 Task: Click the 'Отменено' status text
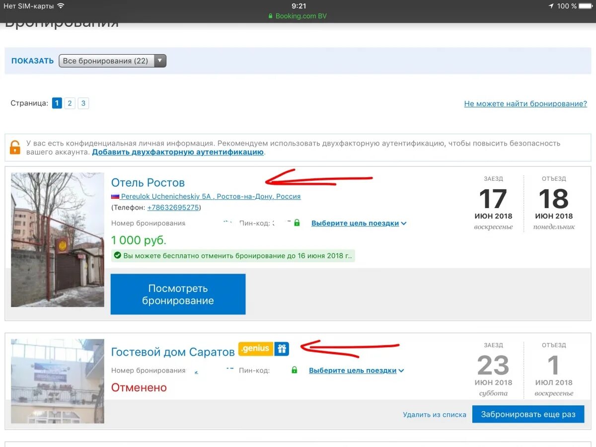139,387
